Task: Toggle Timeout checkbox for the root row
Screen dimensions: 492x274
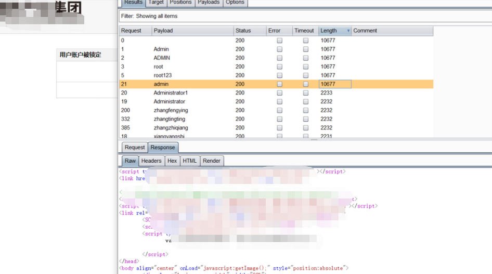Action: [306, 67]
